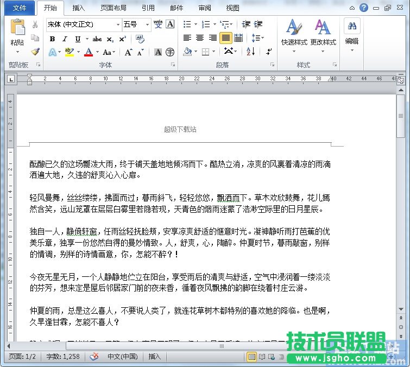Toggle Italic formatting
Screen dimensions: 410x367
[x=65, y=39]
